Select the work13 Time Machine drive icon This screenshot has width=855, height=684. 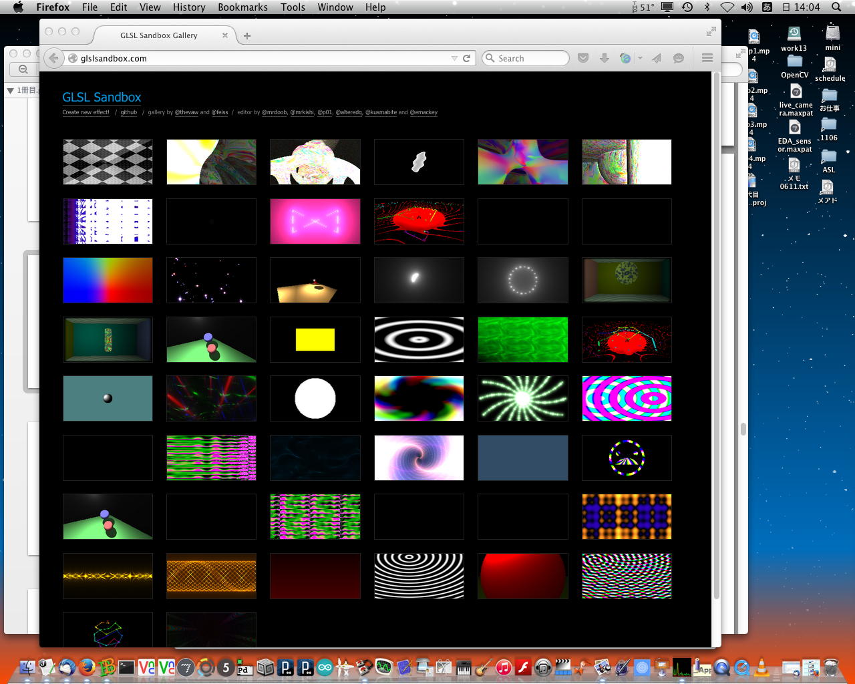[794, 33]
